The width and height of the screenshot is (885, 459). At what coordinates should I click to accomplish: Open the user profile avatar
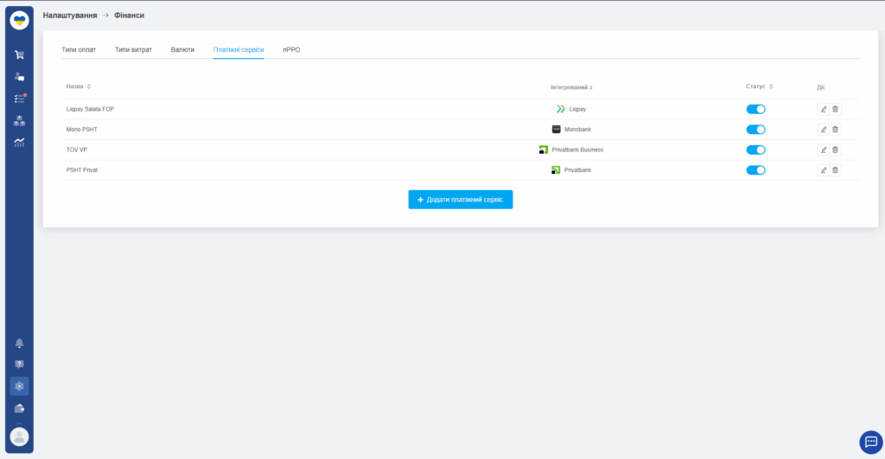click(19, 437)
